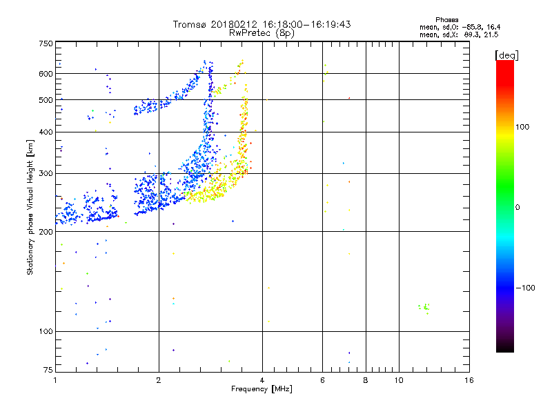
Task: Click the y-axis tick label "500"
Action: (x=46, y=100)
